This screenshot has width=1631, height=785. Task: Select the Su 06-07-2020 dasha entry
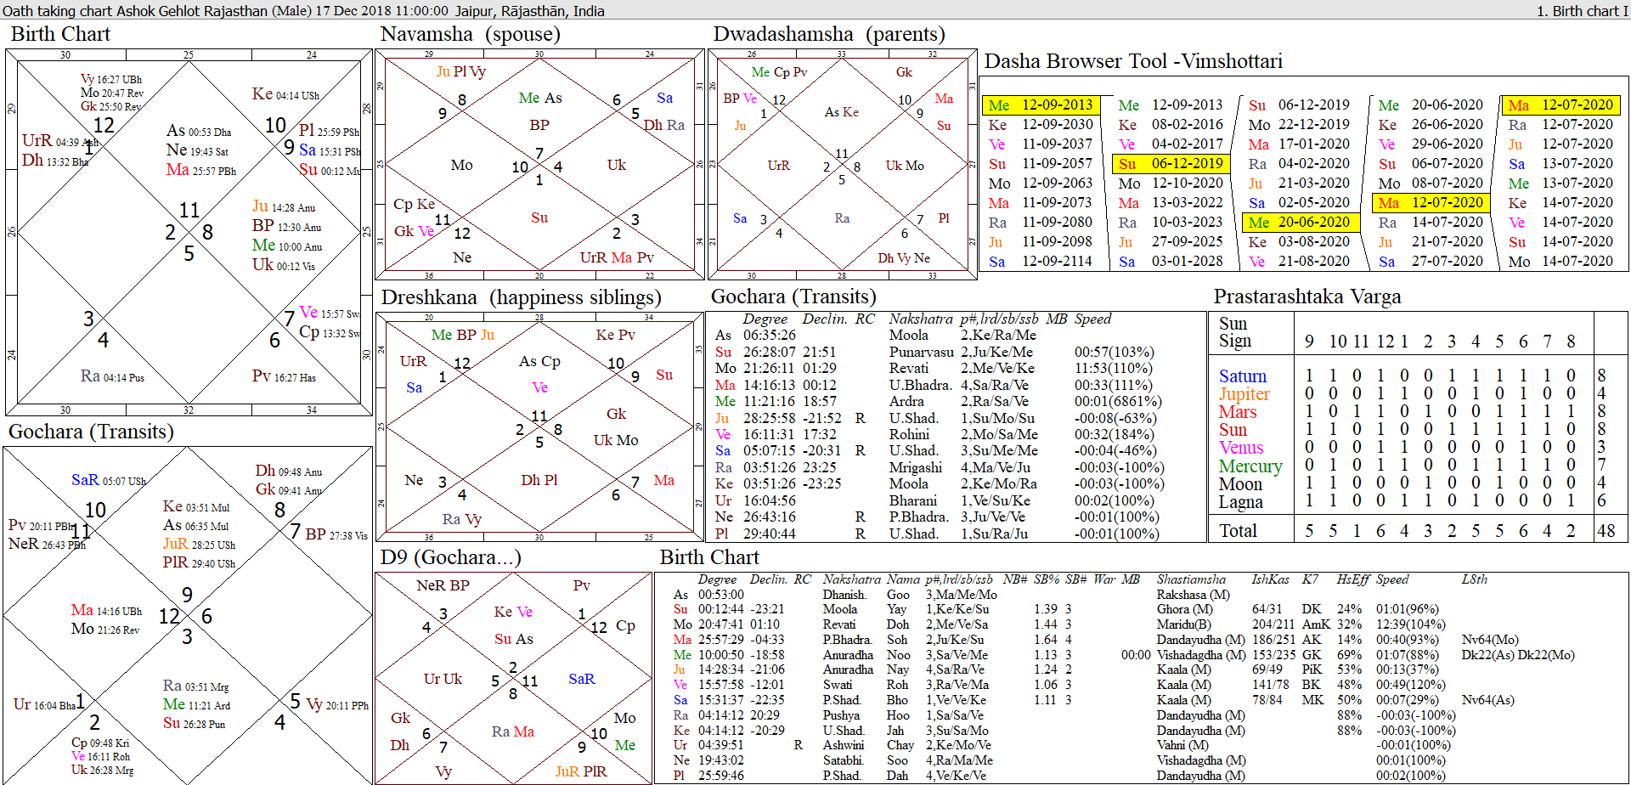coord(1431,163)
